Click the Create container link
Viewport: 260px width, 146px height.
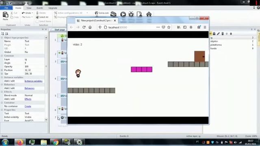pos(28,106)
